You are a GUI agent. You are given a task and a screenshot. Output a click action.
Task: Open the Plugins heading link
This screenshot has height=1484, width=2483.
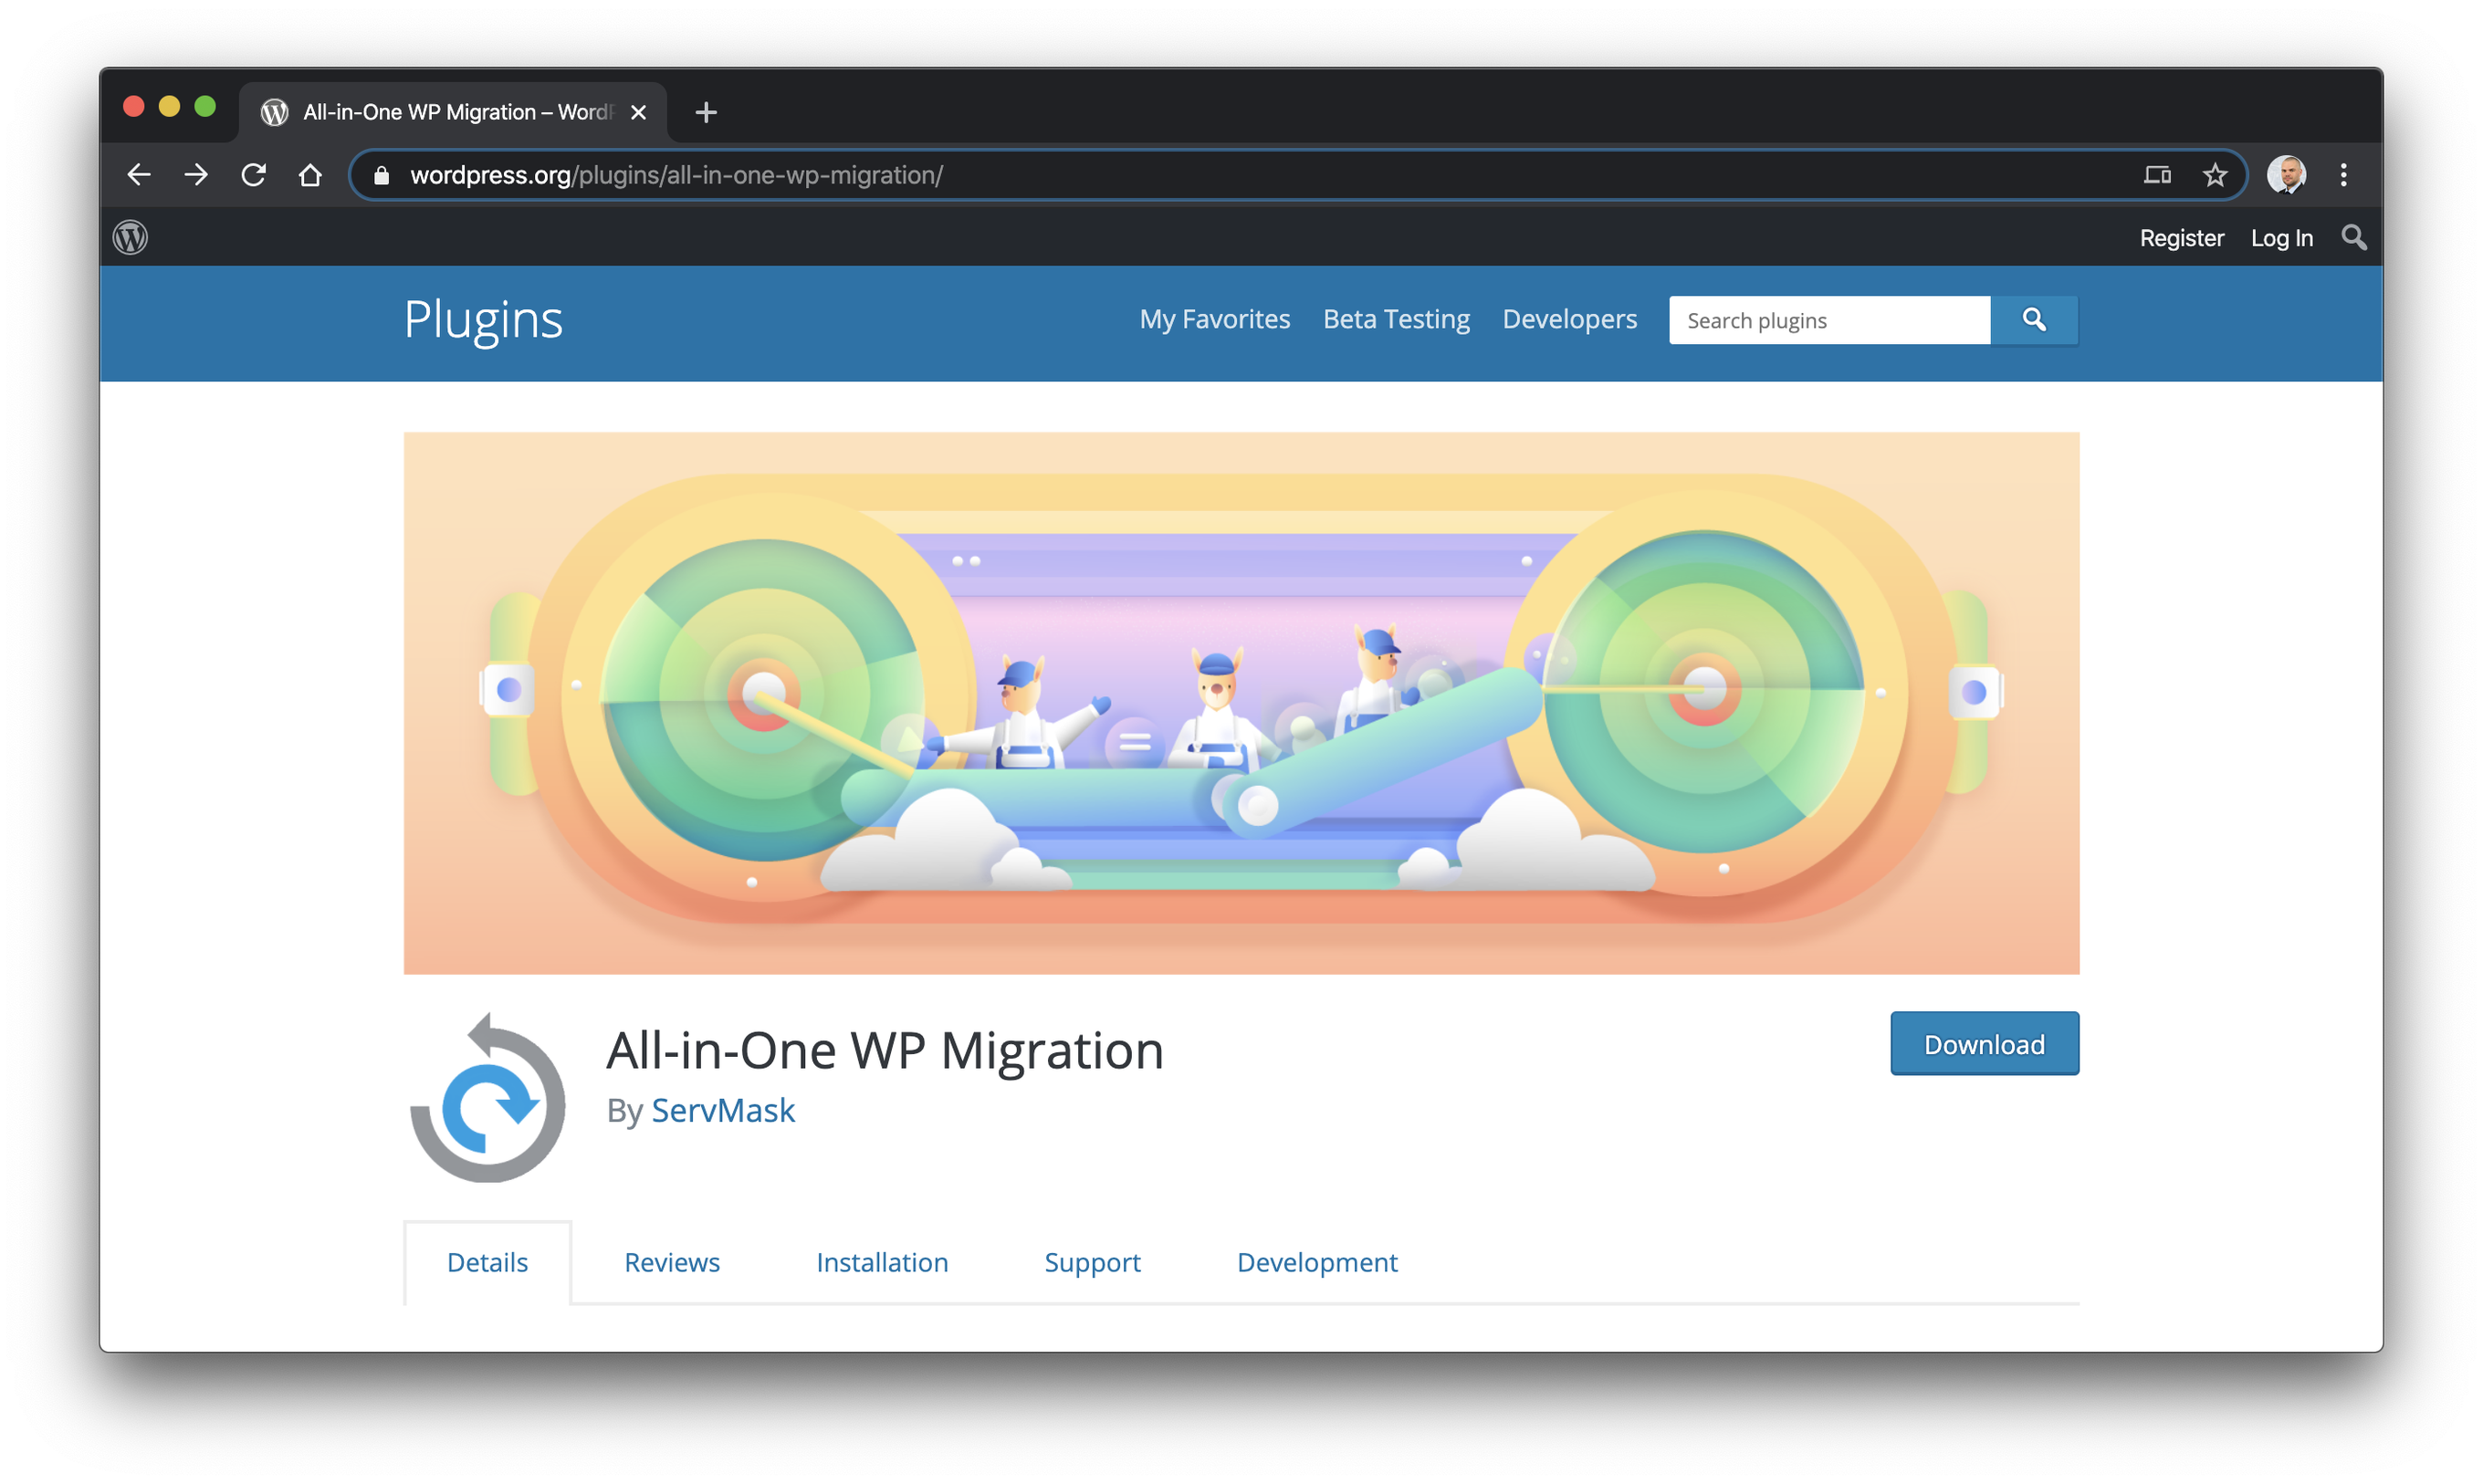[x=483, y=320]
